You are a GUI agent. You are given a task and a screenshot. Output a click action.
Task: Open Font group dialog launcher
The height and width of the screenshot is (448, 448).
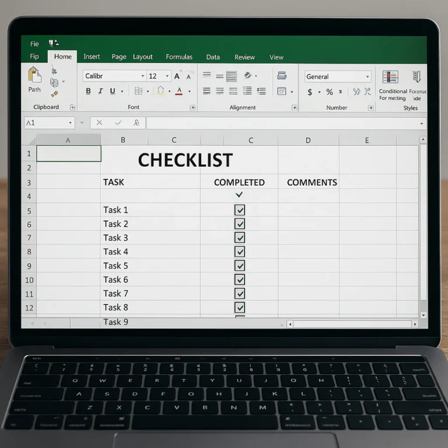click(x=192, y=107)
